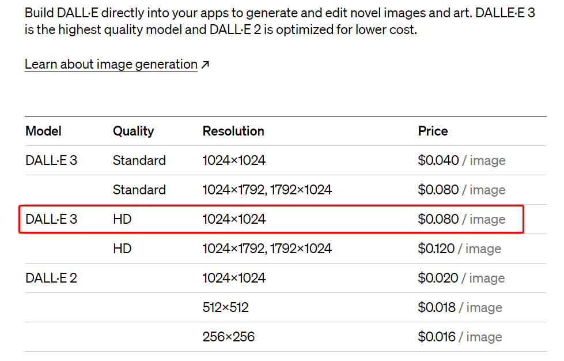Click 1024×1792, 1792×1024 in the HD row
The image size is (564, 361).
[267, 249]
